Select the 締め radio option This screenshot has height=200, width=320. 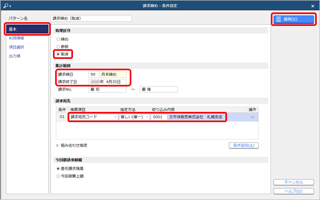58,39
